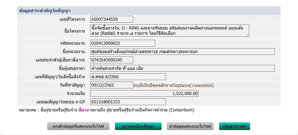Click the purple สีม่วง text in the note
Screen dimensions: 298x135
pos(84,110)
